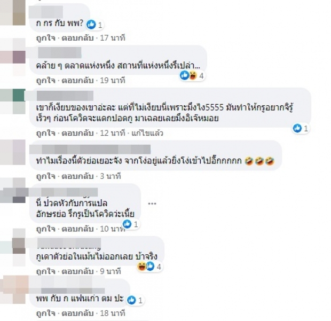The height and width of the screenshot is (321, 331).
Task: Open the แก้ไขแล้ว edit history link
Action: point(147,133)
